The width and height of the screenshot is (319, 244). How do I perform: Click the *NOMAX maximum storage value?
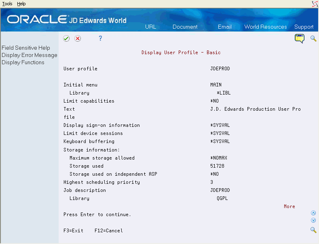tap(219, 158)
